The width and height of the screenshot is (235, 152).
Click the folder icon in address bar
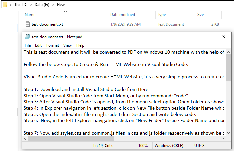(5, 4)
